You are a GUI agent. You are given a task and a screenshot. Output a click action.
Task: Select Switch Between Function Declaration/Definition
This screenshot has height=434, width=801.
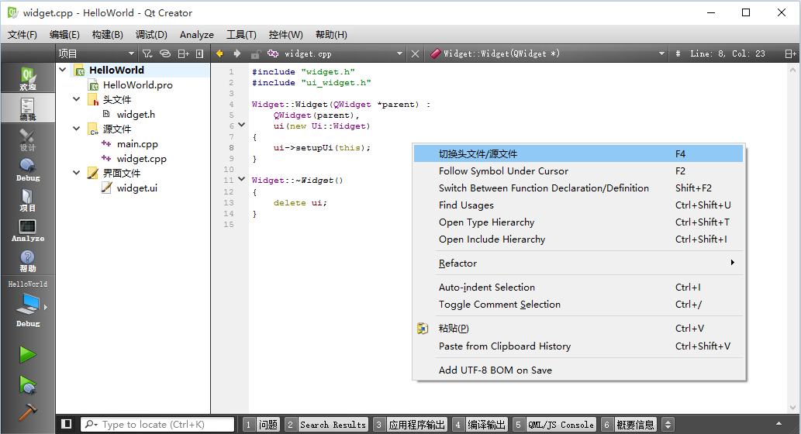point(578,188)
